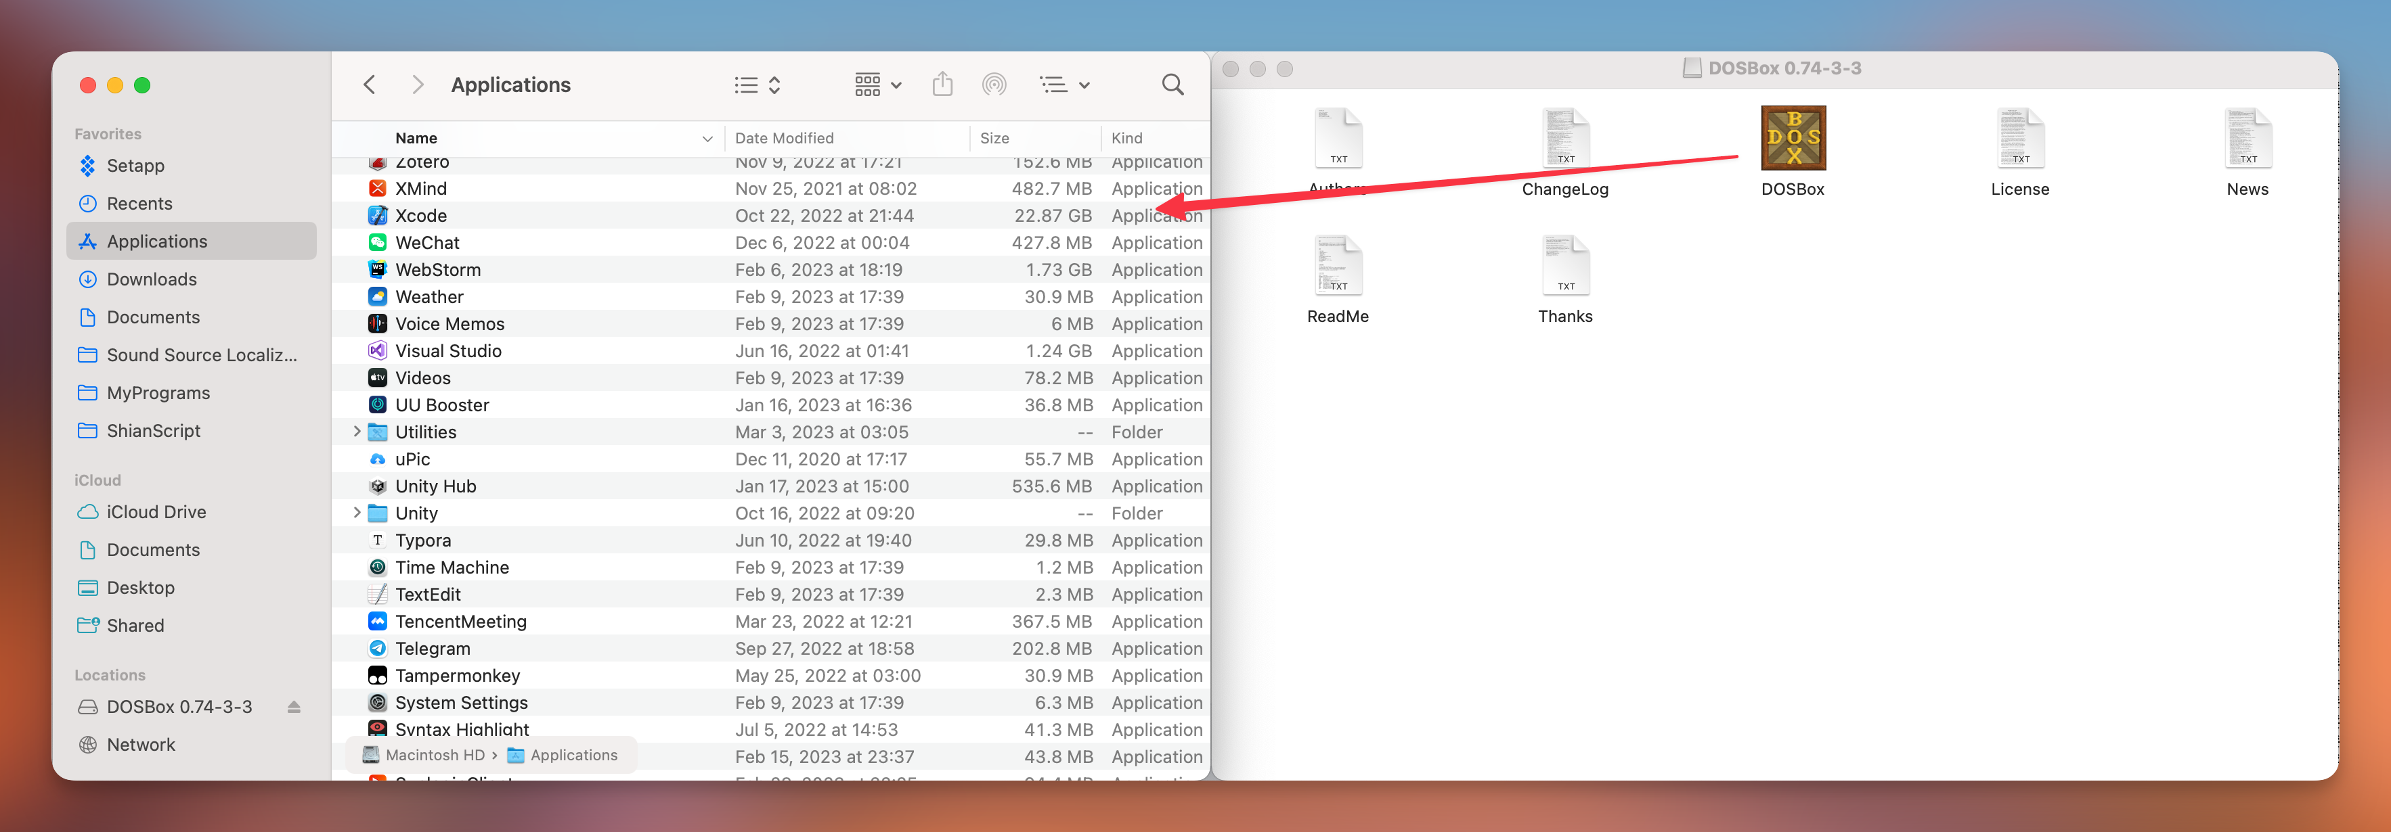Viewport: 2391px width, 832px height.
Task: Select Recents in the sidebar
Action: 191,204
